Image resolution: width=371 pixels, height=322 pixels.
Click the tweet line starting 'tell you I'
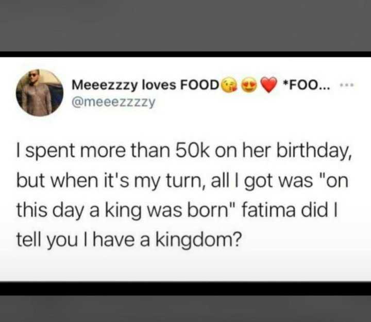coord(129,241)
